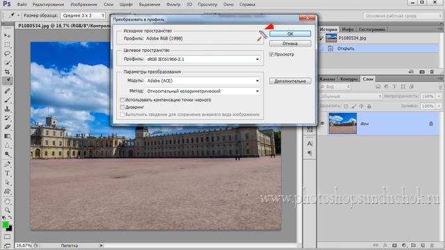This screenshot has height=250, width=445.
Task: Toggle the Просмотр preview checkbox
Action: 271,54
